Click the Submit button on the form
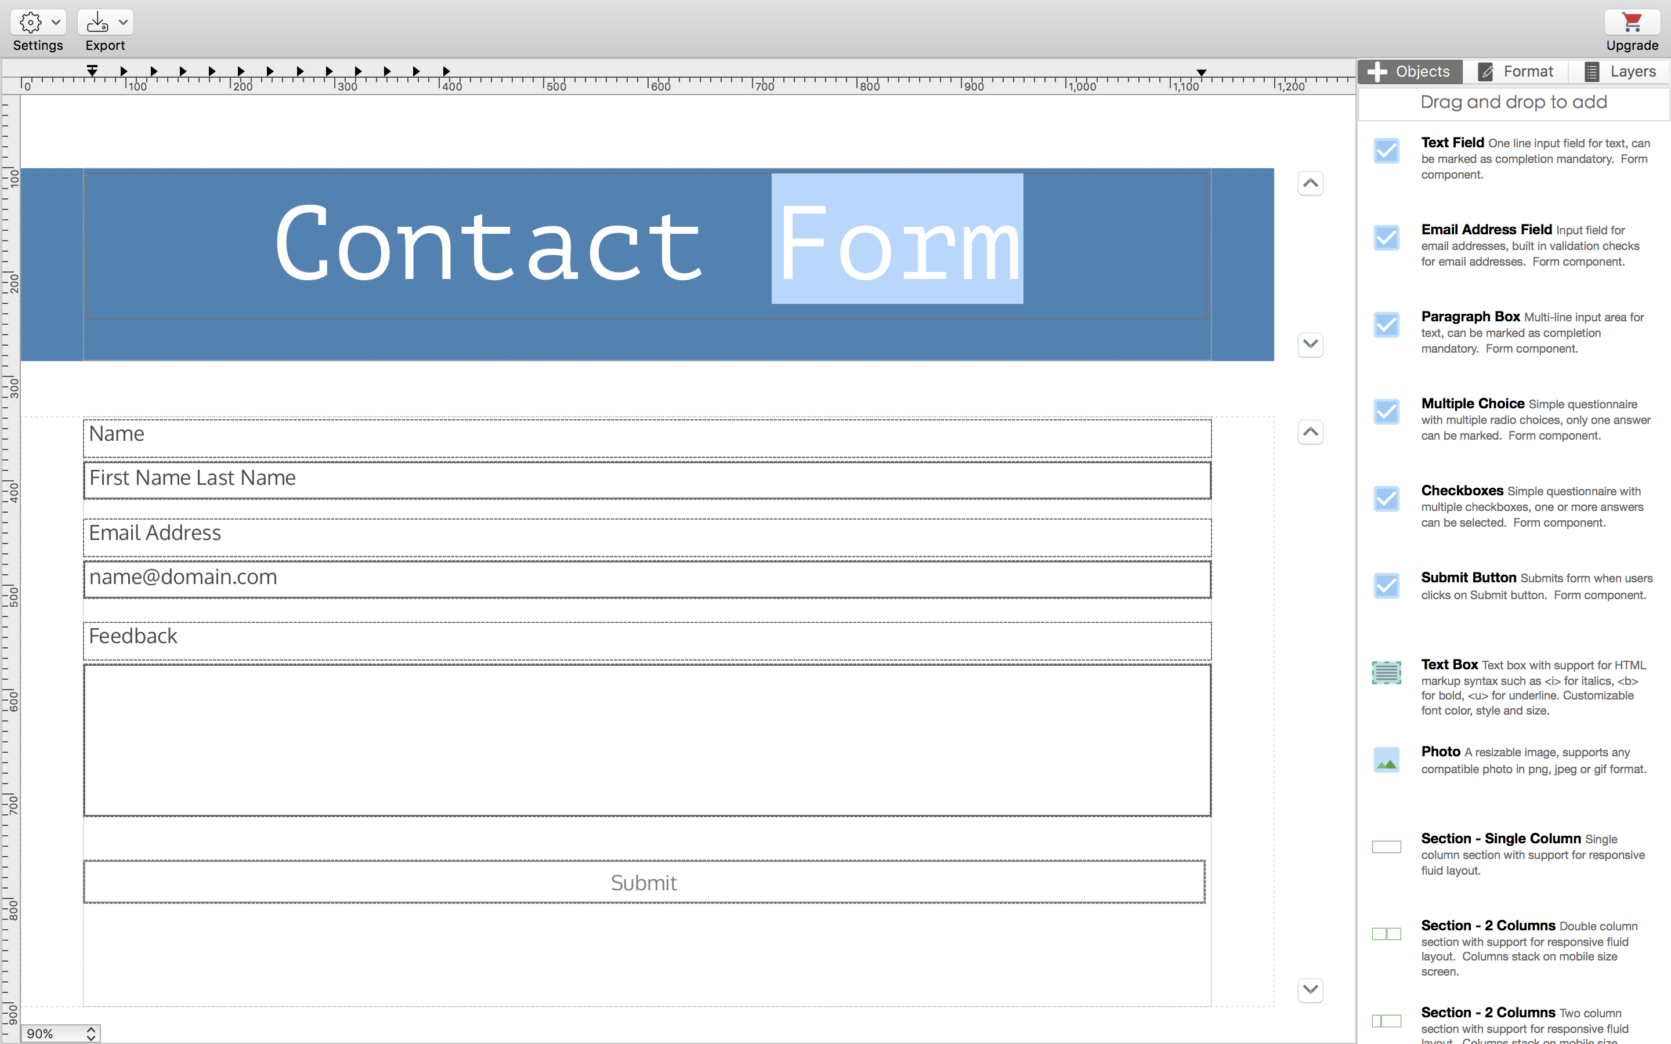The height and width of the screenshot is (1044, 1671). click(x=645, y=880)
